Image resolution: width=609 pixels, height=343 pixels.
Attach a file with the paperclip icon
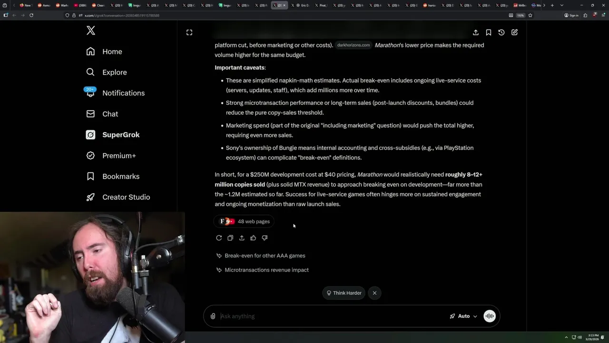coord(213,316)
